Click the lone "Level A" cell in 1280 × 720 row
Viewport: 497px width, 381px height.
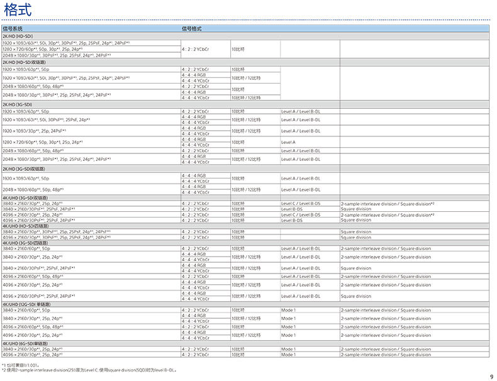click(x=288, y=142)
